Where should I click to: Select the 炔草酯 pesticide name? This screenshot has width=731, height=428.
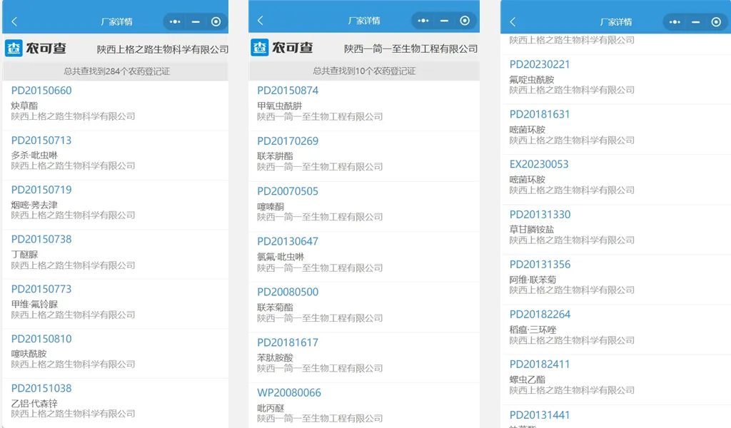pyautogui.click(x=24, y=106)
